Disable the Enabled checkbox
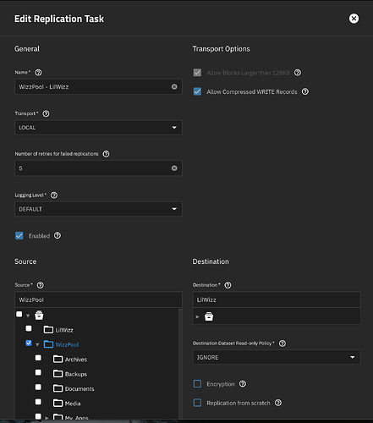 tap(19, 235)
